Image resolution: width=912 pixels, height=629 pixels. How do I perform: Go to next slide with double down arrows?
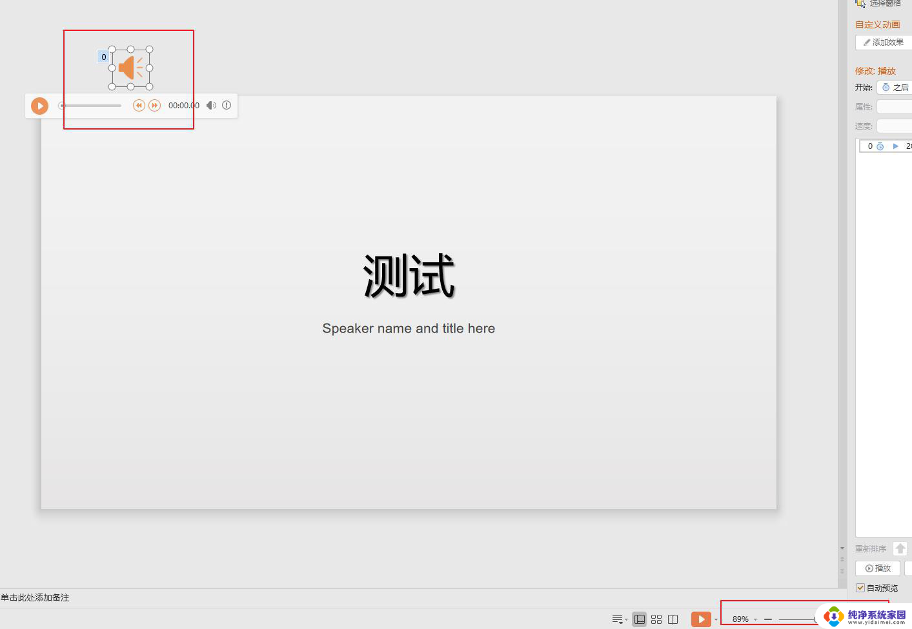[842, 571]
